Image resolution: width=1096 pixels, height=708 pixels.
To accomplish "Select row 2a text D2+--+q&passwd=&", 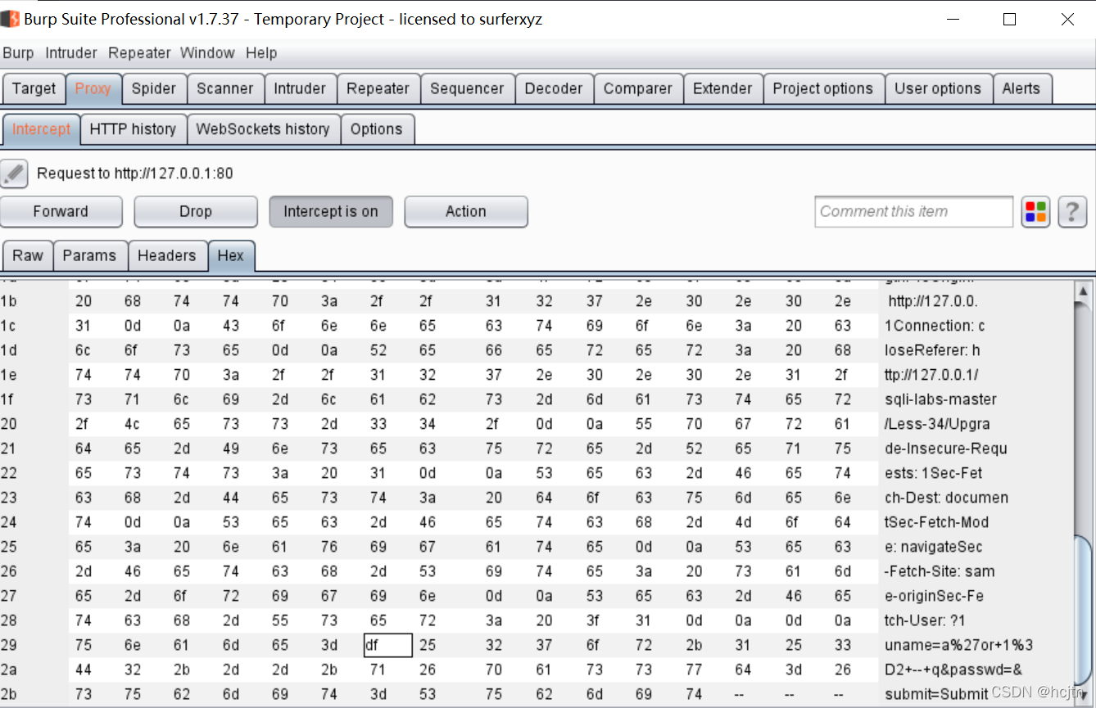I will (953, 670).
